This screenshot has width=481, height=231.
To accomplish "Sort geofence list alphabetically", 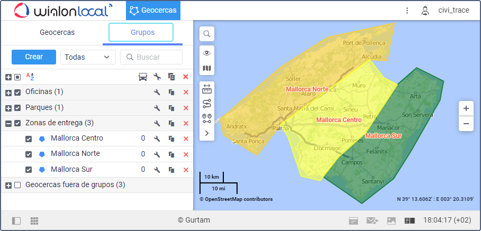I will [30, 77].
